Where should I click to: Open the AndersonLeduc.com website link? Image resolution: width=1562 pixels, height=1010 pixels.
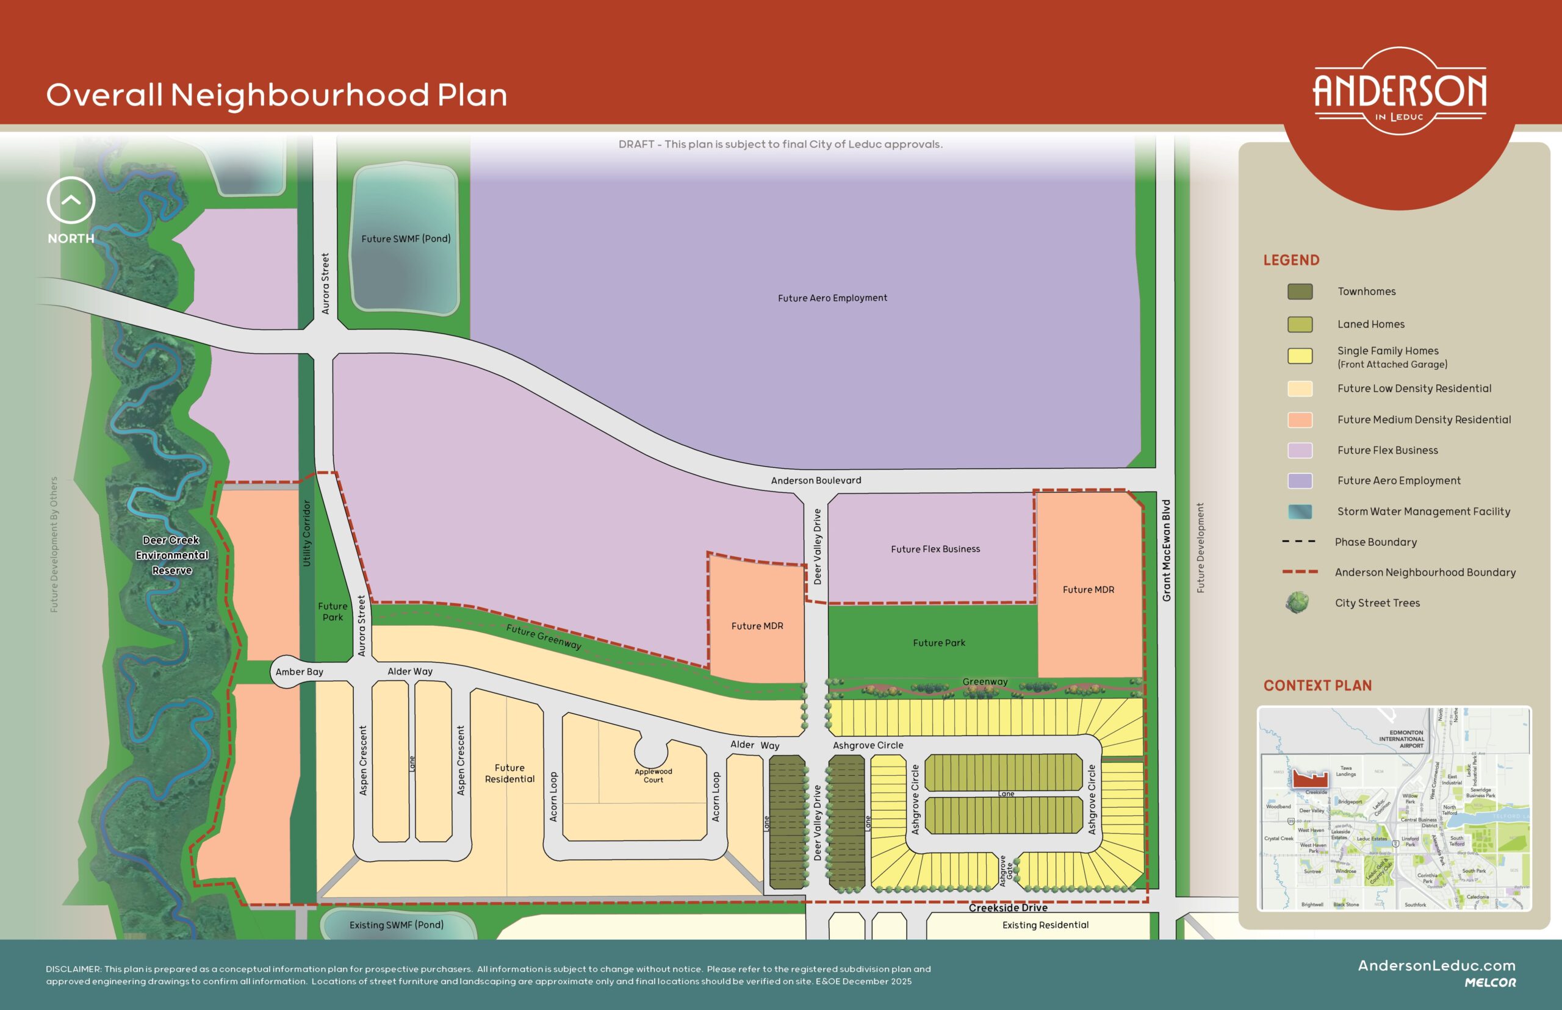(1436, 965)
